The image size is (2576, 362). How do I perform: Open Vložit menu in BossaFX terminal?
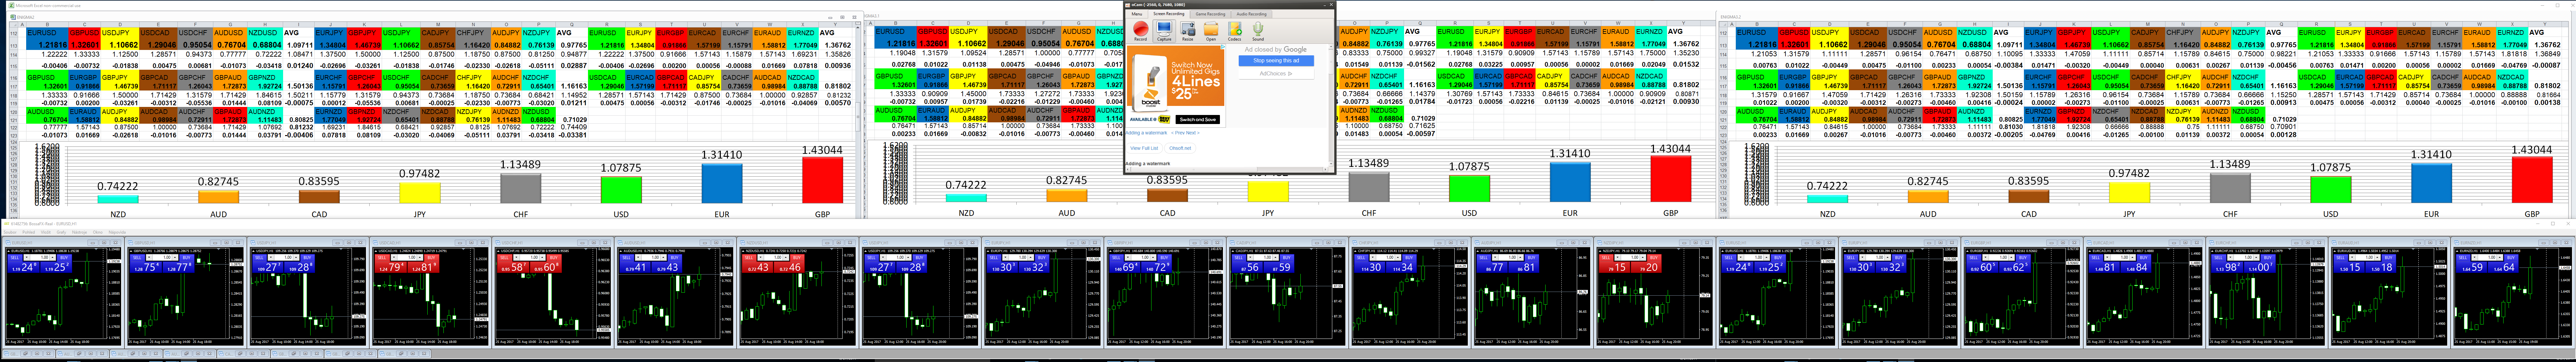click(46, 232)
